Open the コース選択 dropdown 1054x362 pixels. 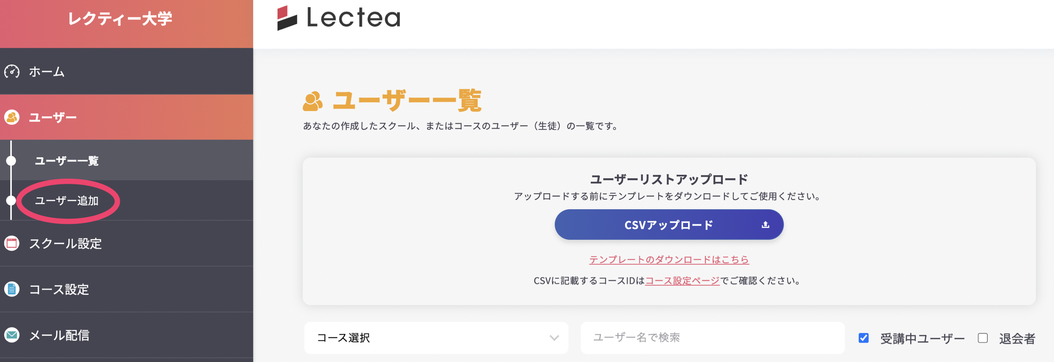click(x=435, y=337)
